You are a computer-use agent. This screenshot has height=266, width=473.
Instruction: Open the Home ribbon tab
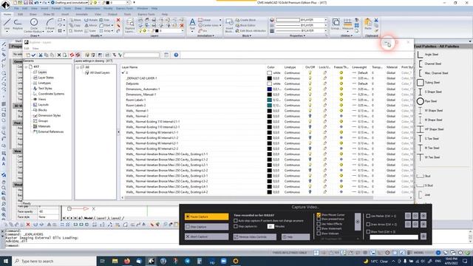click(7, 14)
